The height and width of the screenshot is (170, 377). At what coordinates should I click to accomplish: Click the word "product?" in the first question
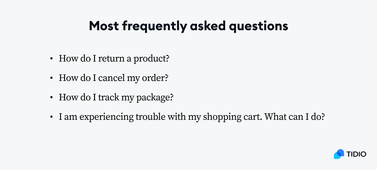(x=151, y=59)
